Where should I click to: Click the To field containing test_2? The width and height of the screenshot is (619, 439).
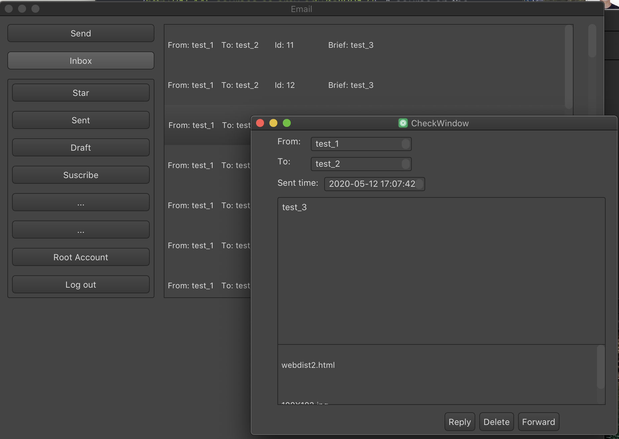coord(361,164)
